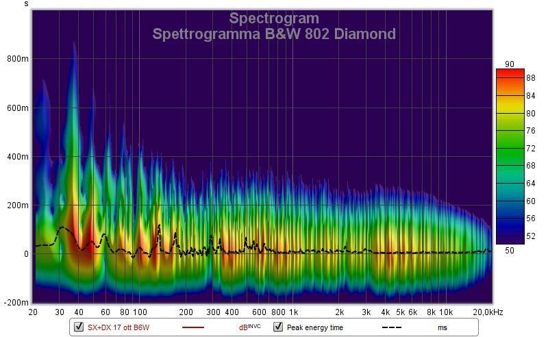The width and height of the screenshot is (548, 337).
Task: Click the 600m time axis label
Action: pos(18,108)
